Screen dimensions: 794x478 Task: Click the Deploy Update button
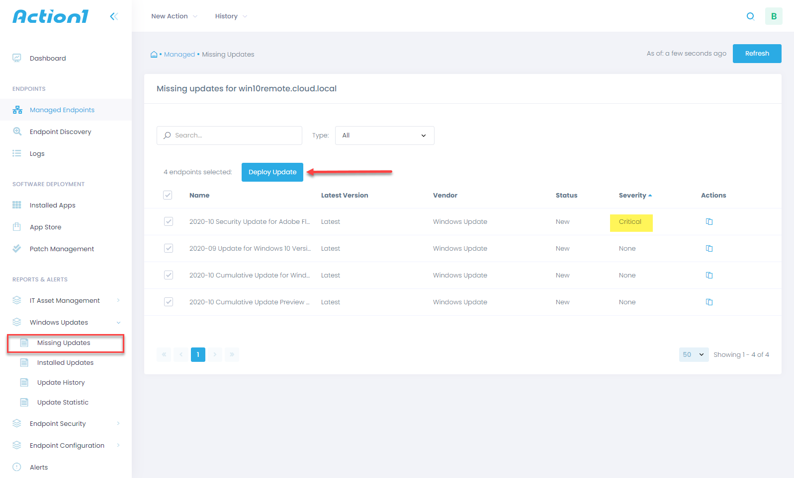[x=272, y=172]
